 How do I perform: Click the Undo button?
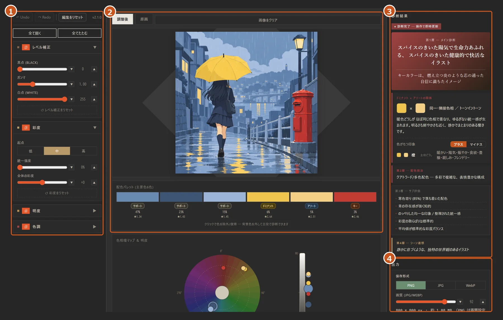click(x=23, y=17)
